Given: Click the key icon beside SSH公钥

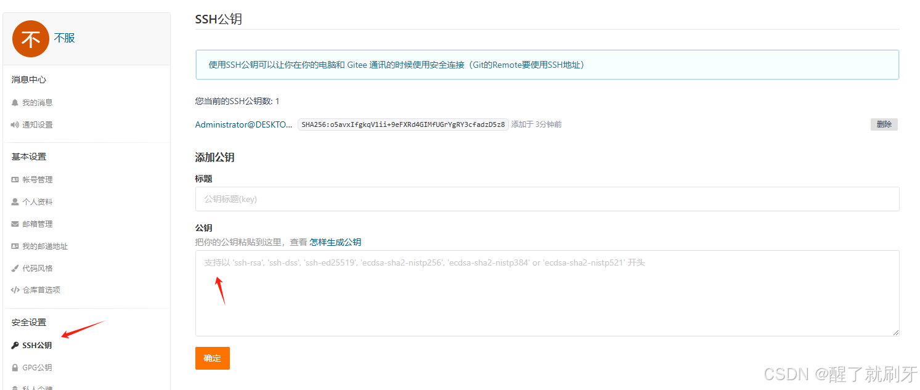Looking at the screenshot, I should (x=15, y=346).
